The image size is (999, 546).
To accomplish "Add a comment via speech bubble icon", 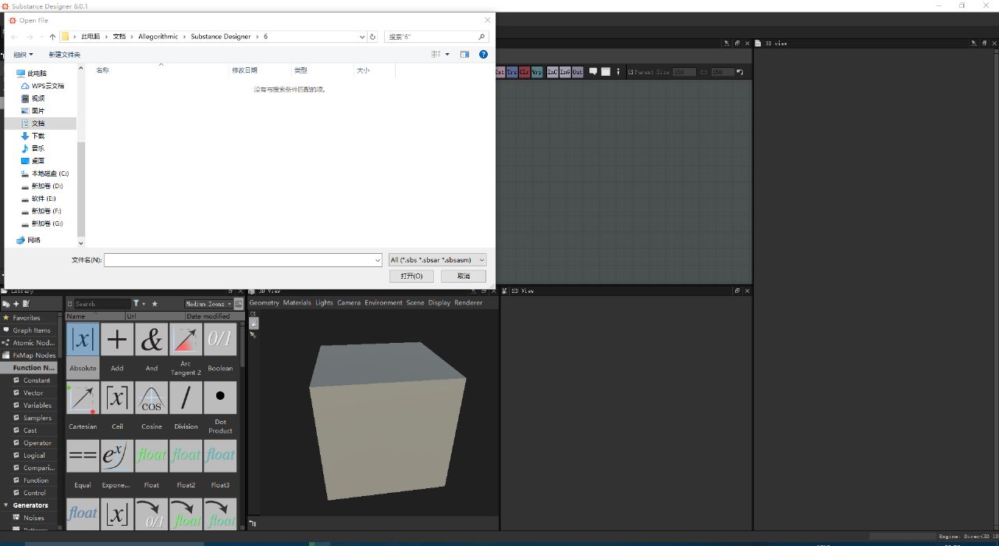I will (x=593, y=72).
